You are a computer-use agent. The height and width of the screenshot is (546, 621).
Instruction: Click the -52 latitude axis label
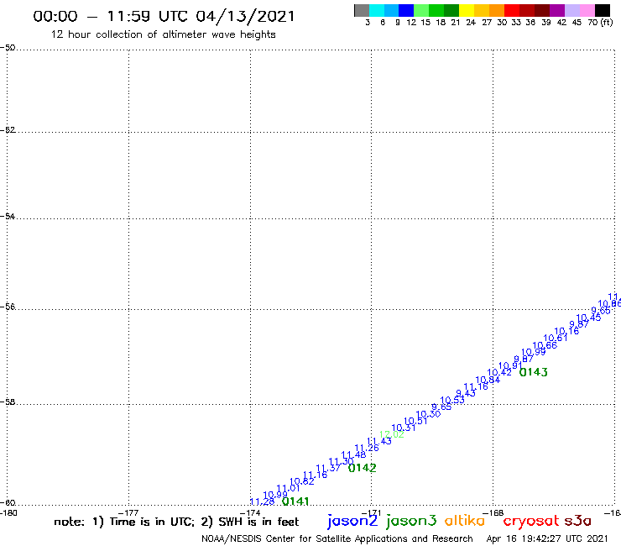[x=8, y=130]
